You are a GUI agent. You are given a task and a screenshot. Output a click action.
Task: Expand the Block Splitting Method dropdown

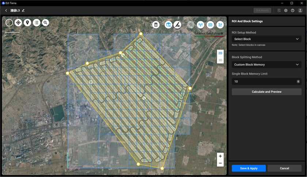pyautogui.click(x=266, y=64)
